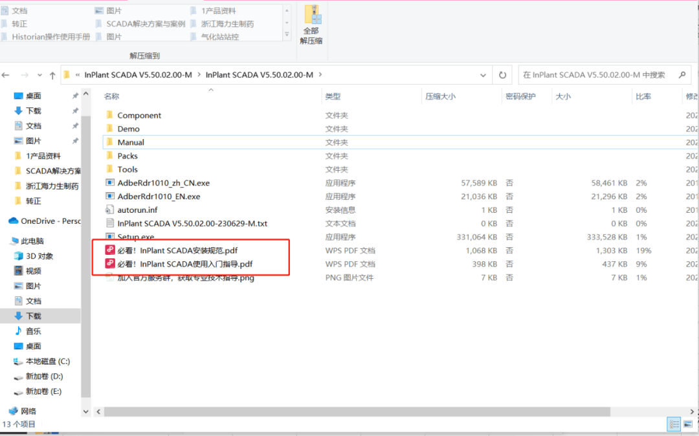Select the 加入官方服务群 png file
Viewport: 699px width, 436px height.
coord(186,278)
